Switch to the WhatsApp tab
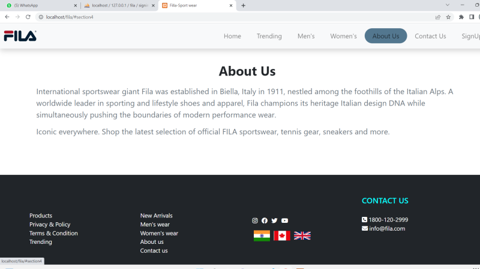 coord(39,5)
